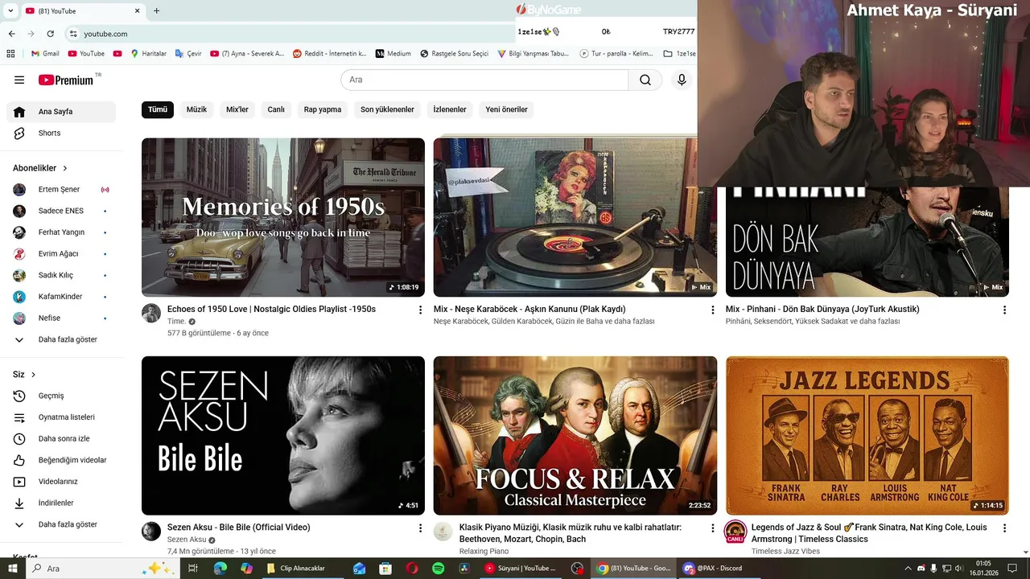
Task: Open the KafamKinder subscription channel
Action: pos(61,297)
